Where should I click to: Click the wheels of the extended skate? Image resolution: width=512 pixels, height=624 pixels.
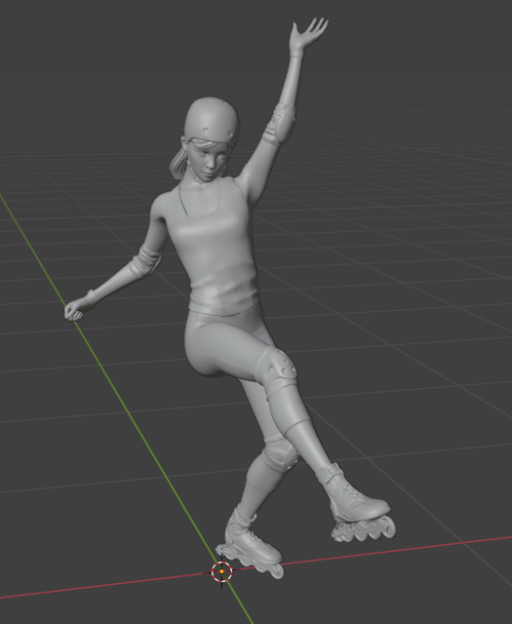(364, 529)
